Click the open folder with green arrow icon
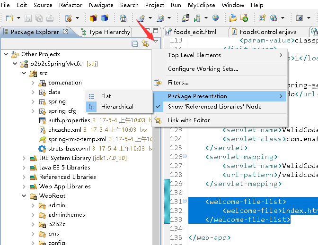The height and width of the screenshot is (245, 318). coord(244,18)
